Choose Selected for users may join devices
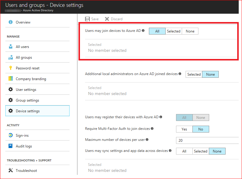The image size is (242, 179). [x=173, y=31]
